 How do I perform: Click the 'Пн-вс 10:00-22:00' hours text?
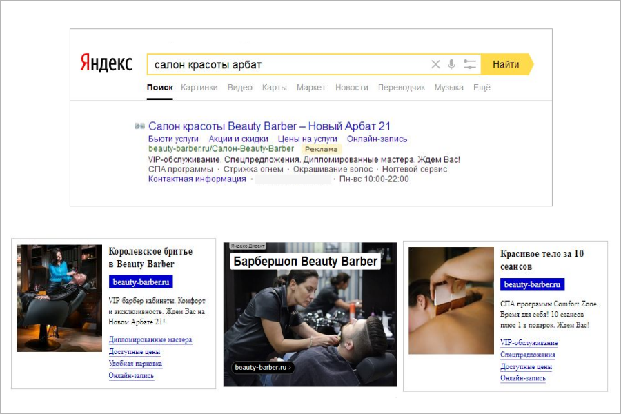pyautogui.click(x=374, y=179)
